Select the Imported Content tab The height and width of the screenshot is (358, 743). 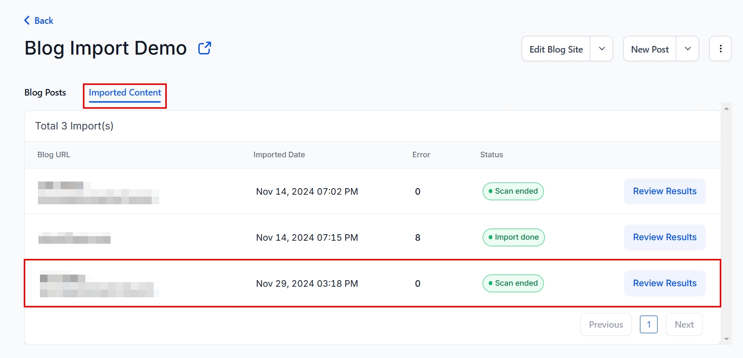click(125, 93)
